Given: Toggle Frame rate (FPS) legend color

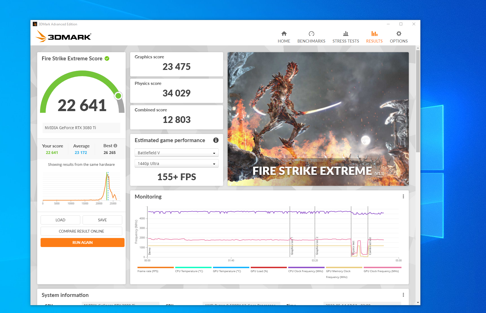Looking at the screenshot, I should pos(156,267).
